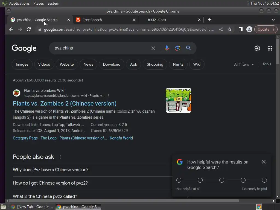This screenshot has width=280, height=210.
Task: Click the Chrome address bar URL
Action: (x=129, y=29)
